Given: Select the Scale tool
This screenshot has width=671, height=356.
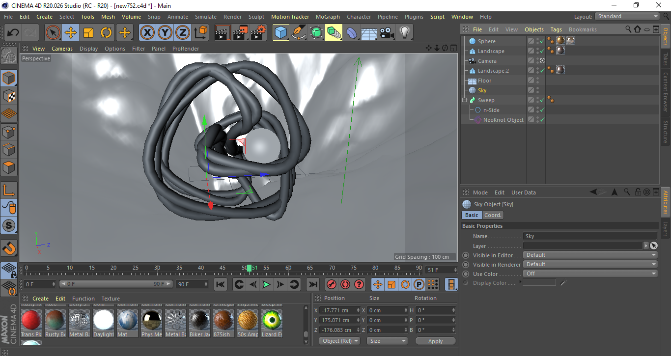Looking at the screenshot, I should pos(89,32).
